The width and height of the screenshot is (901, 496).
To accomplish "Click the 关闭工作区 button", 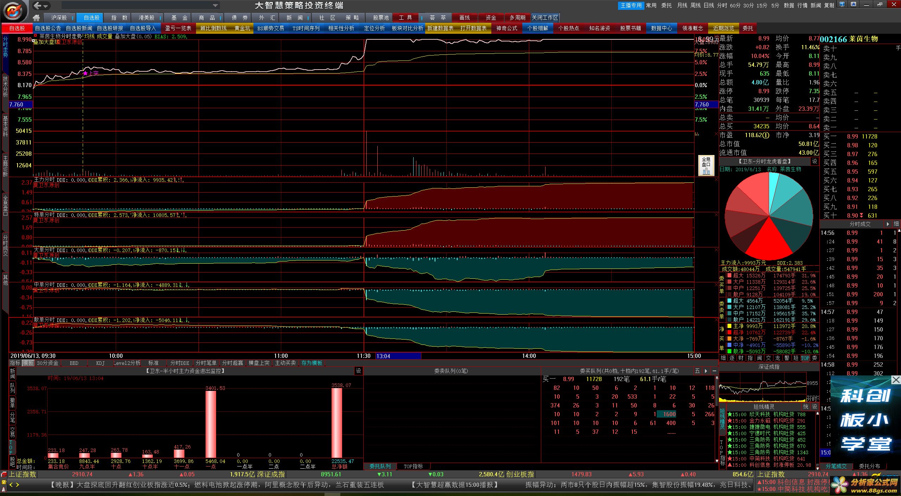I will point(545,18).
